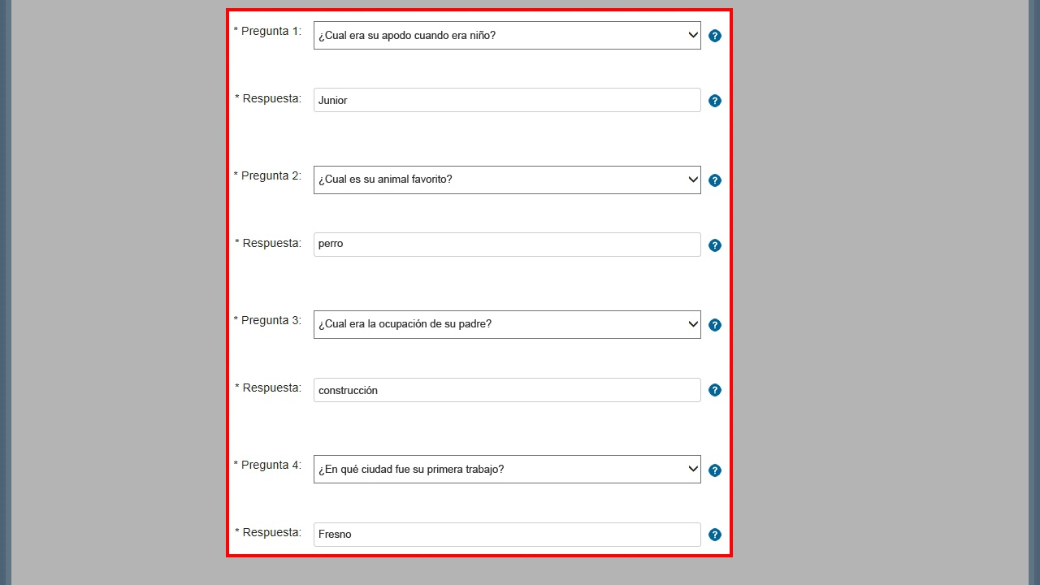
Task: Open help icon beside construcción answer field
Action: pos(715,390)
